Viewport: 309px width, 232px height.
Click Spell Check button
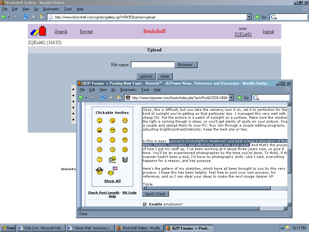[155, 194]
